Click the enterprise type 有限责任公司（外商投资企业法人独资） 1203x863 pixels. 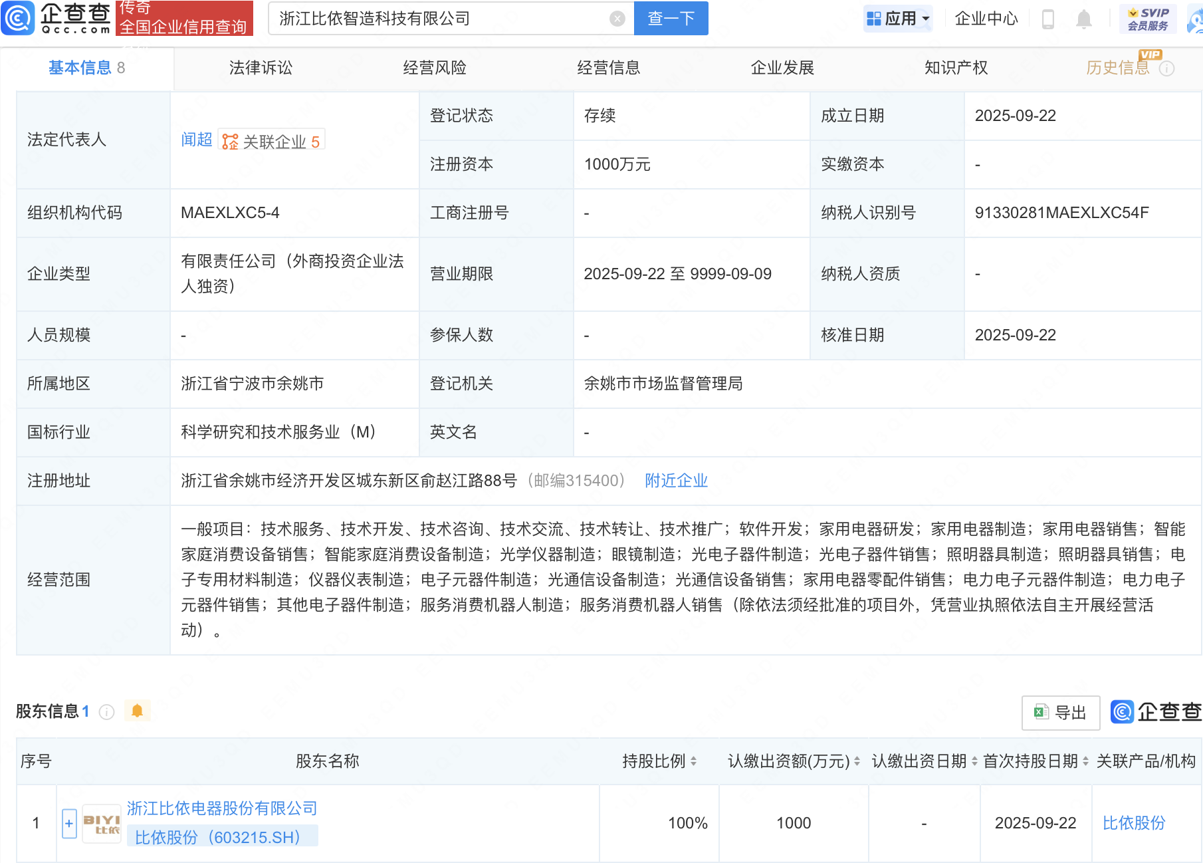(292, 274)
